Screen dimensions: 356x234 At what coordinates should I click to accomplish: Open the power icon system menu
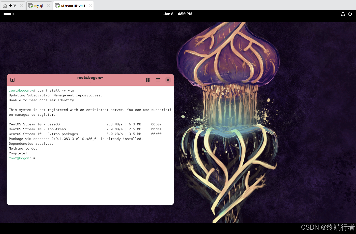[x=350, y=14]
